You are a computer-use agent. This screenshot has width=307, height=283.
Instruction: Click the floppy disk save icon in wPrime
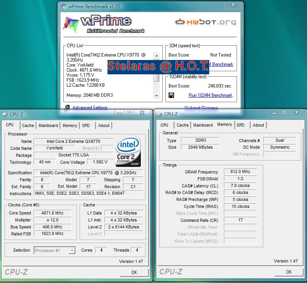(171, 95)
